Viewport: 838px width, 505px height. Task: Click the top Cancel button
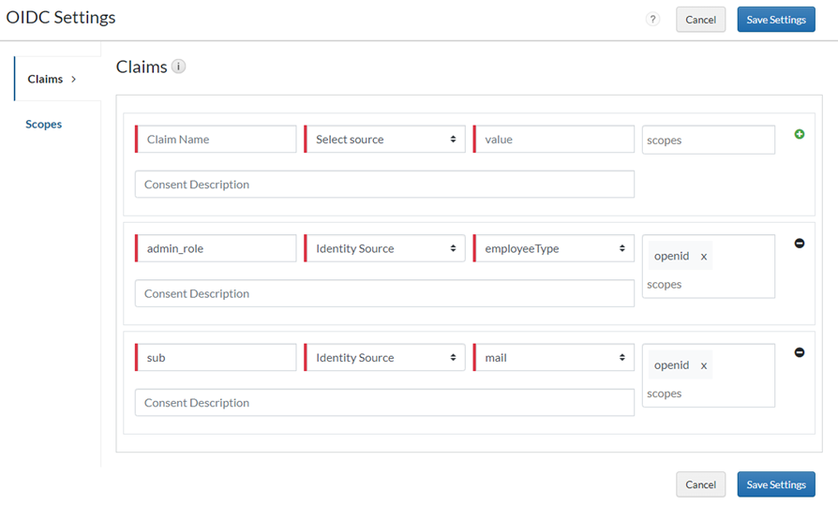700,20
